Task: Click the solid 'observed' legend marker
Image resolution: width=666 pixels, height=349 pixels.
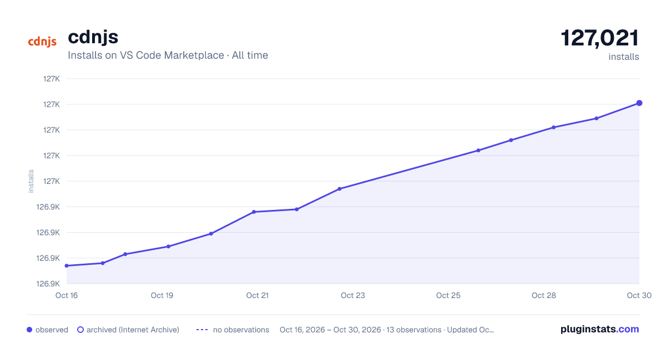Action: pos(29,330)
